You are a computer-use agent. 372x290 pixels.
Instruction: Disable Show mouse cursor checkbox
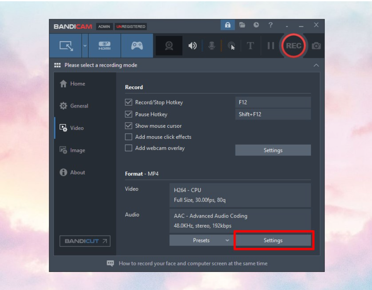[129, 126]
